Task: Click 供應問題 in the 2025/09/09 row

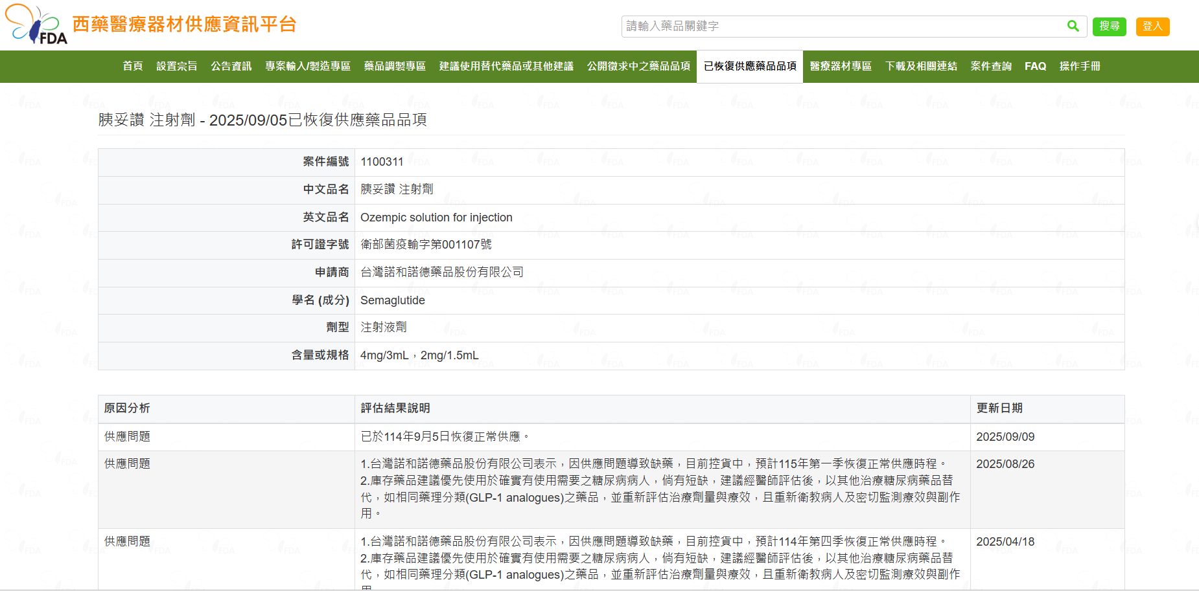Action: tap(127, 437)
